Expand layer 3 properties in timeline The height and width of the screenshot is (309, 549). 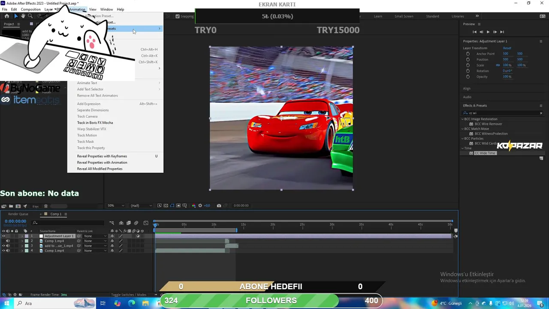point(22,246)
